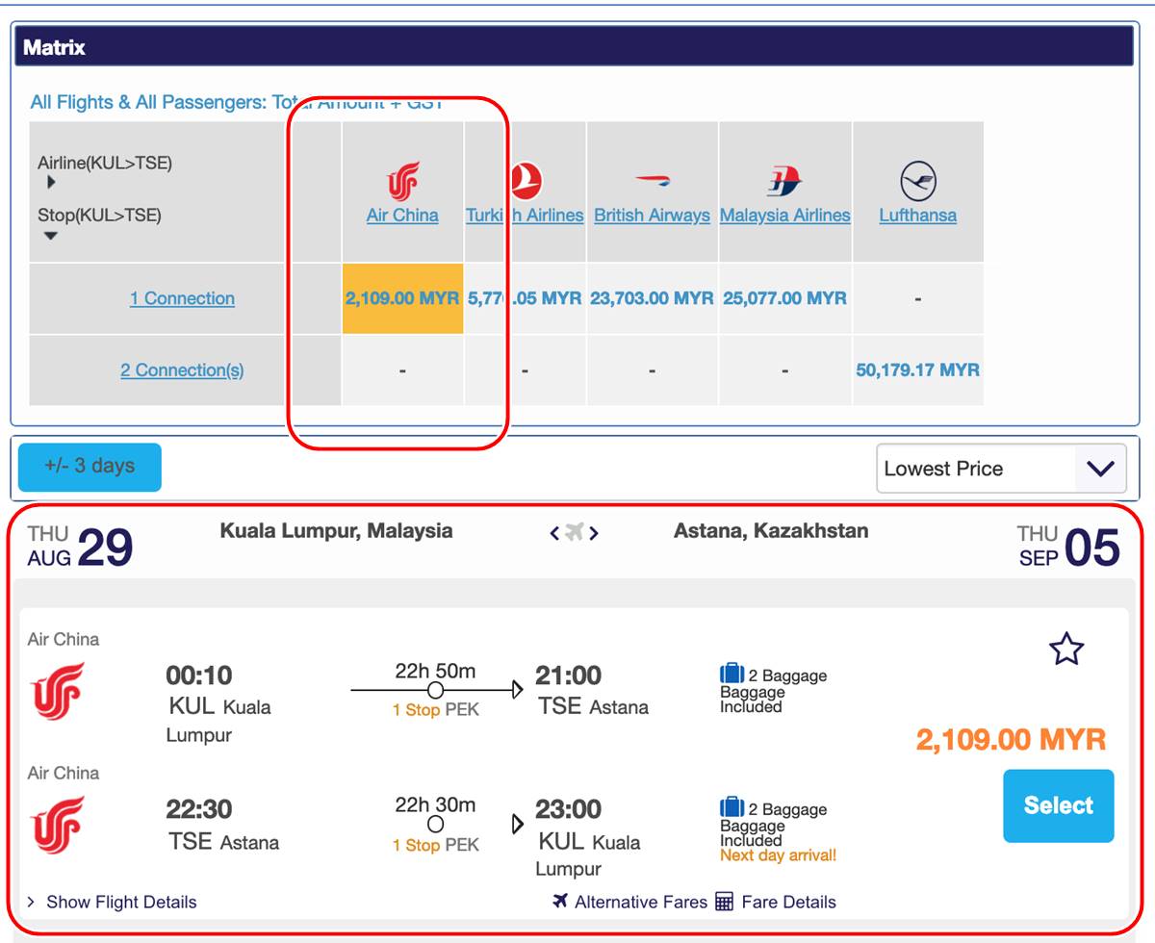Click the 'Kuala Lumpur, Malaysia' origin heading

click(336, 530)
